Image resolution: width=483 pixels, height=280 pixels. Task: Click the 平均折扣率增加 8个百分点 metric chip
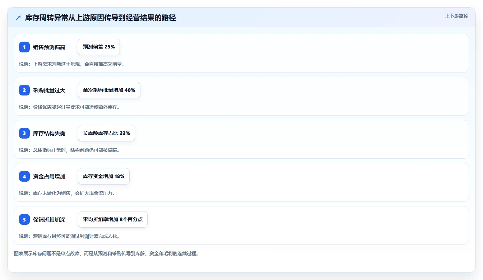tap(113, 219)
